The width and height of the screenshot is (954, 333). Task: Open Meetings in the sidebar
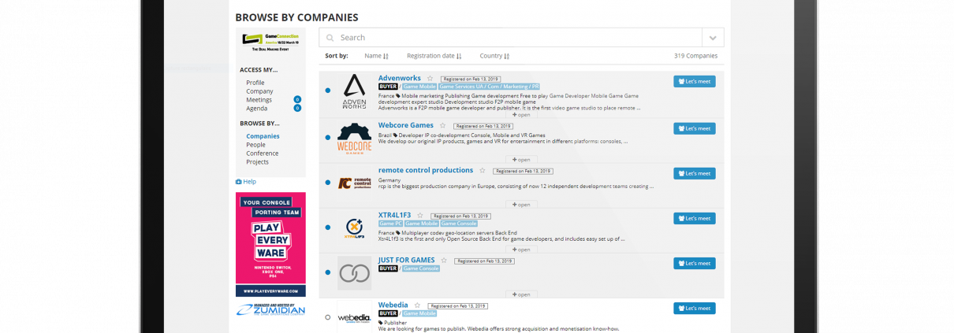259,100
